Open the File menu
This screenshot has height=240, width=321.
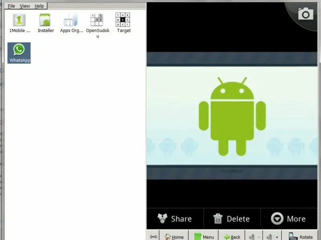pyautogui.click(x=11, y=6)
